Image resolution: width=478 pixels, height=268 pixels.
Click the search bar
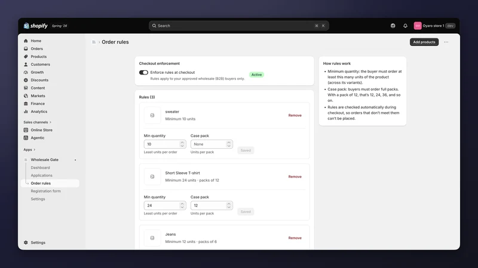238,26
